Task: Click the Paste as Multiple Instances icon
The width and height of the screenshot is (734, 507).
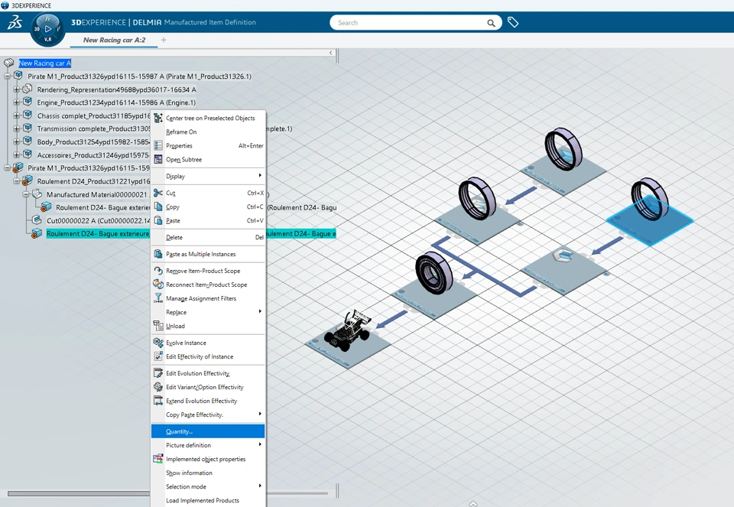Action: tap(158, 254)
